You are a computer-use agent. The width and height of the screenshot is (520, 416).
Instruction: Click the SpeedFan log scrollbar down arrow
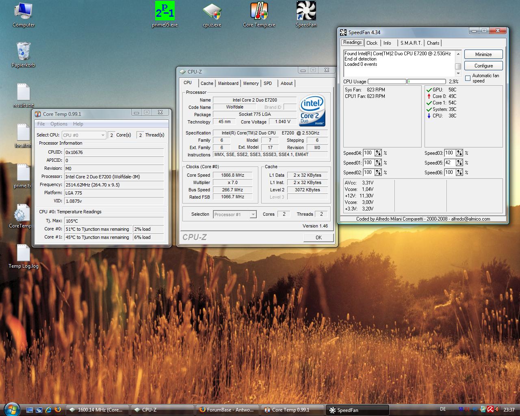point(458,74)
